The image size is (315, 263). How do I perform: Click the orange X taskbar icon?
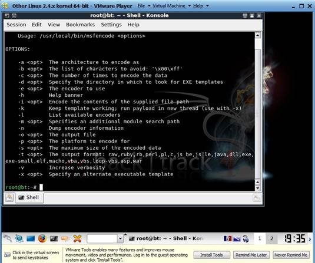click(77, 238)
